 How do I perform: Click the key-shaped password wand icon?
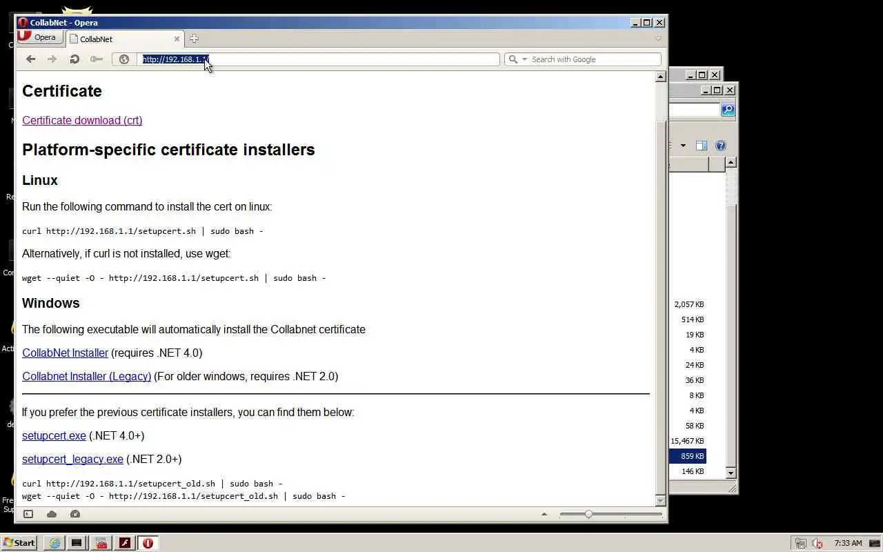(x=97, y=59)
